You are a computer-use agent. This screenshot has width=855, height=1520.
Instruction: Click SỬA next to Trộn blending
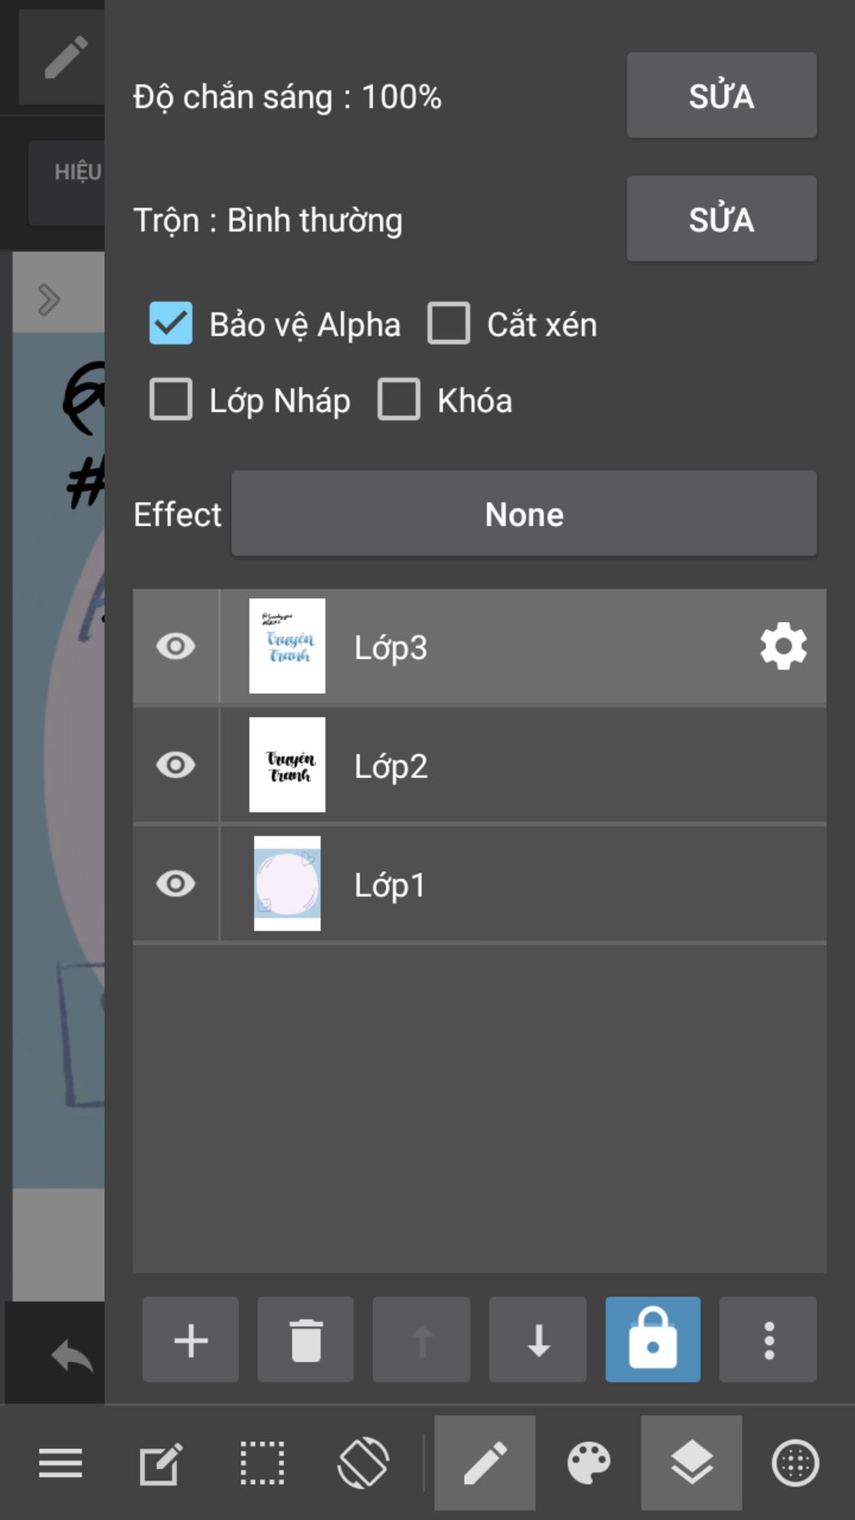click(x=721, y=219)
